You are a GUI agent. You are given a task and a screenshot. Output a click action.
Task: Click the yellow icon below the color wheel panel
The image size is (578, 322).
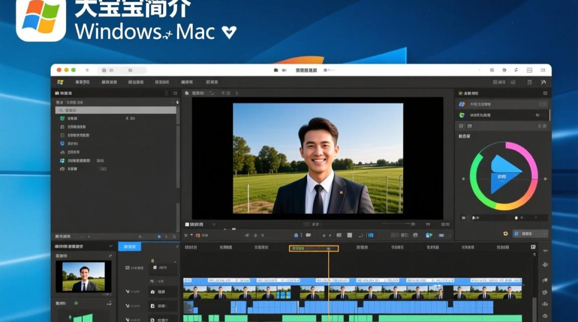click(505, 234)
